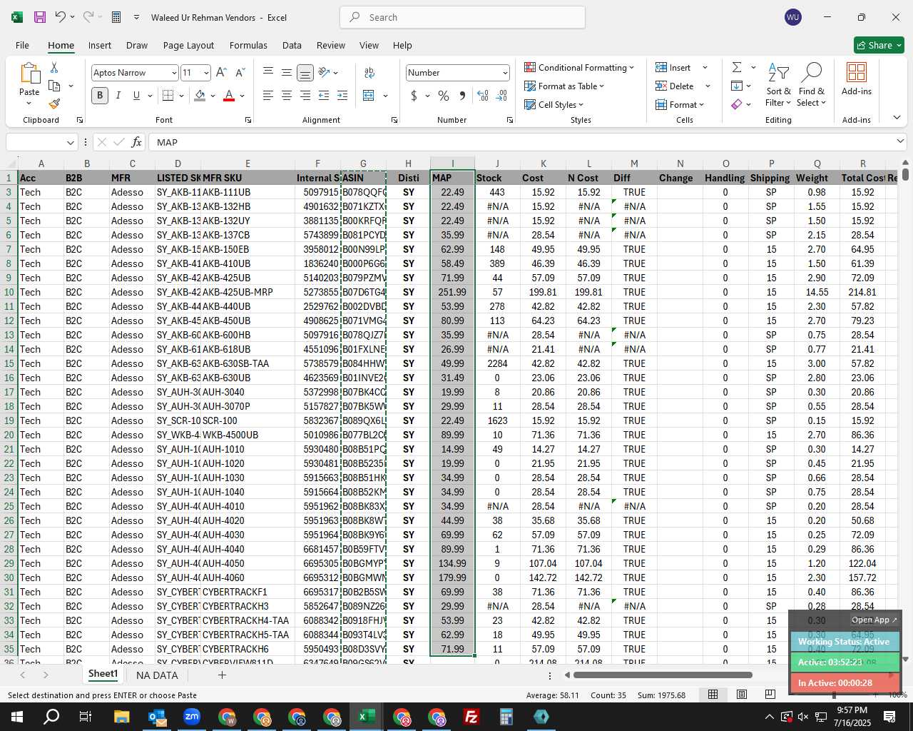Increase font size with larger A icon
913x731 pixels.
point(221,72)
